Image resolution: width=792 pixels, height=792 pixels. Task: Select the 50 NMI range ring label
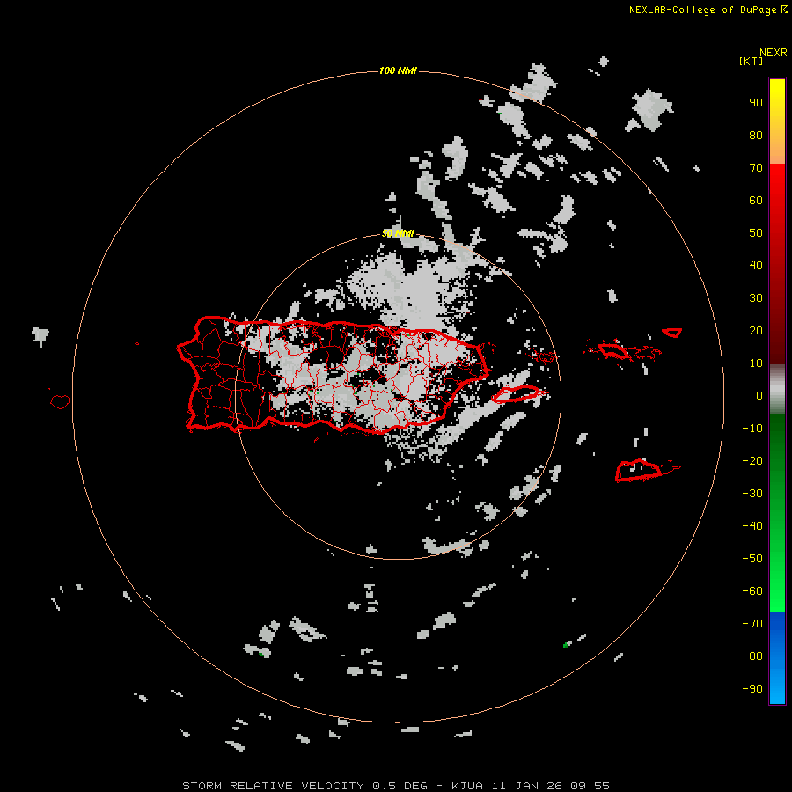point(398,233)
